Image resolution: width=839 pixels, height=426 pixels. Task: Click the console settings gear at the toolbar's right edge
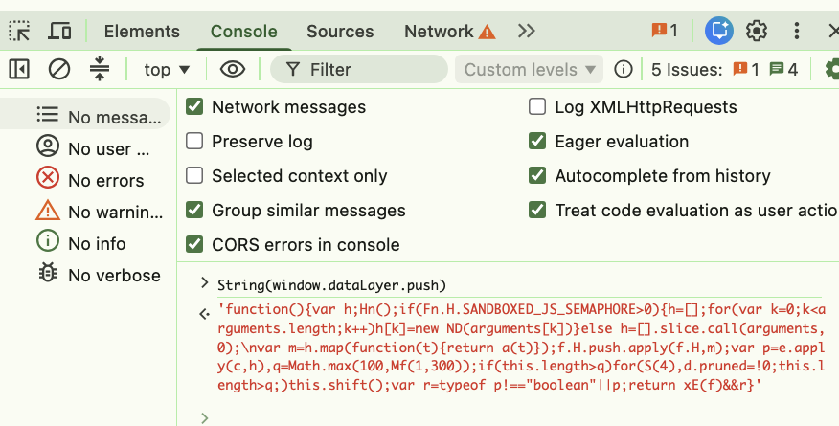coord(832,69)
